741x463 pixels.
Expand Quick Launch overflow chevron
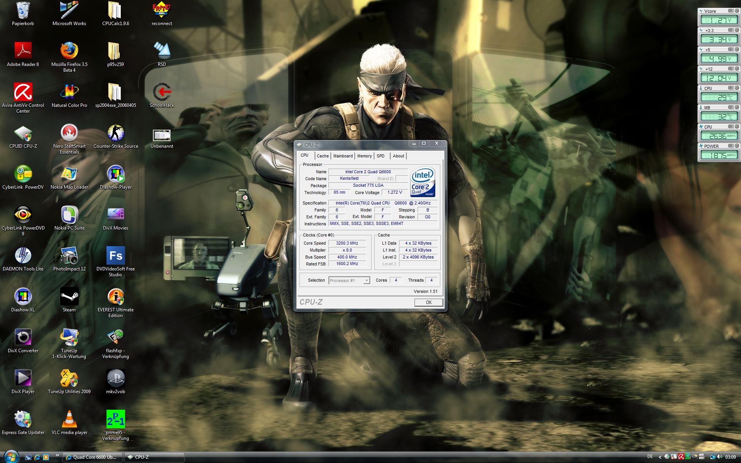click(x=57, y=455)
